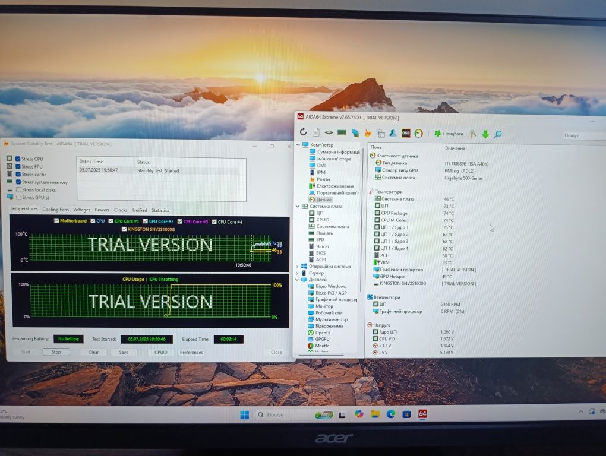Switch to the Voltages tab
Viewport: 606px width, 456px height.
pyautogui.click(x=81, y=210)
